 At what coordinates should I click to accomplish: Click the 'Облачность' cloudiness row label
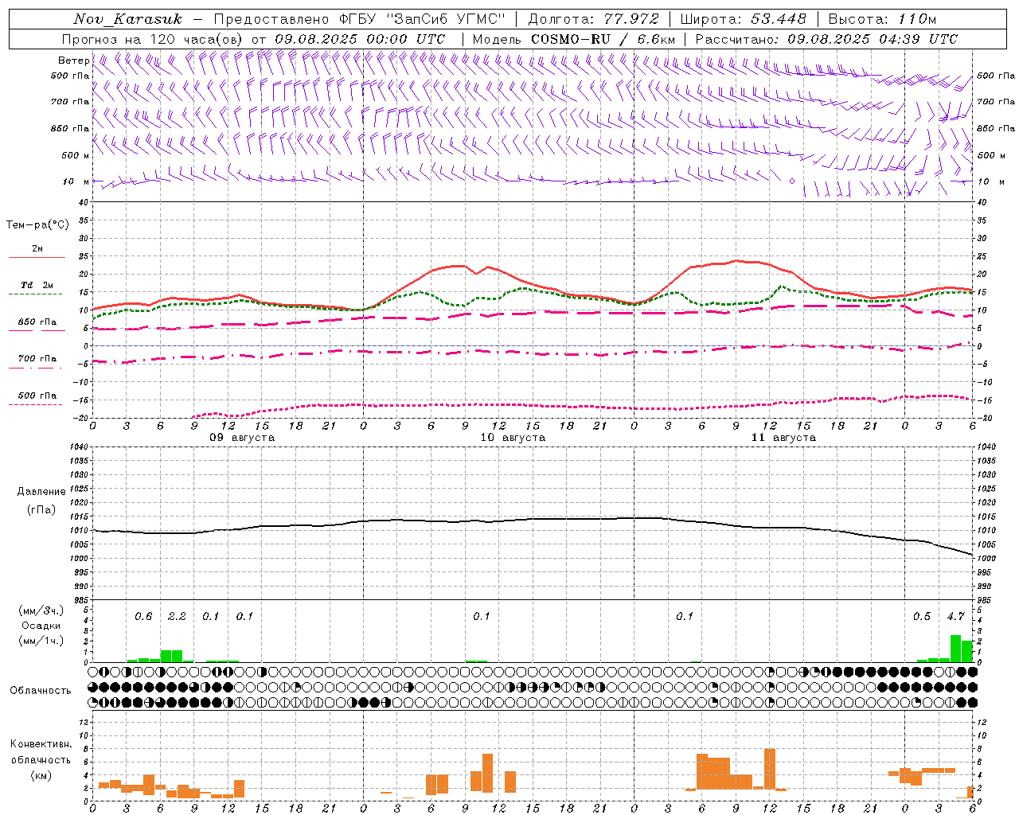click(41, 690)
